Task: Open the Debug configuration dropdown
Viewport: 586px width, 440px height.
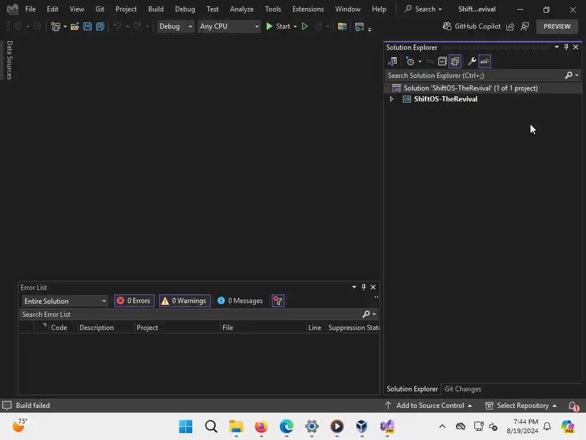Action: pyautogui.click(x=176, y=26)
